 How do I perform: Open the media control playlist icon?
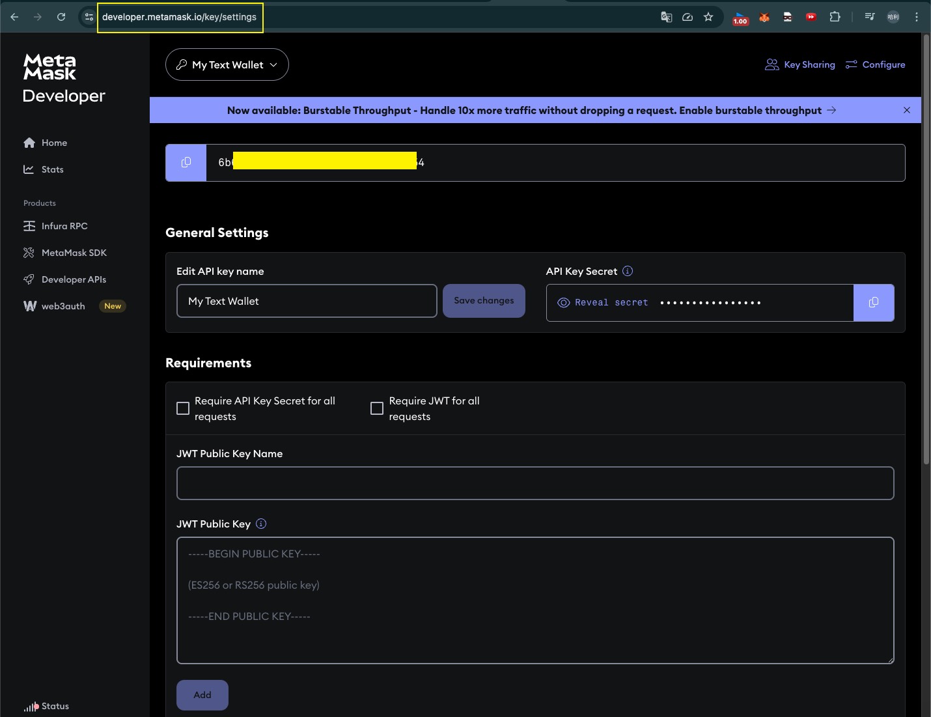pyautogui.click(x=870, y=17)
